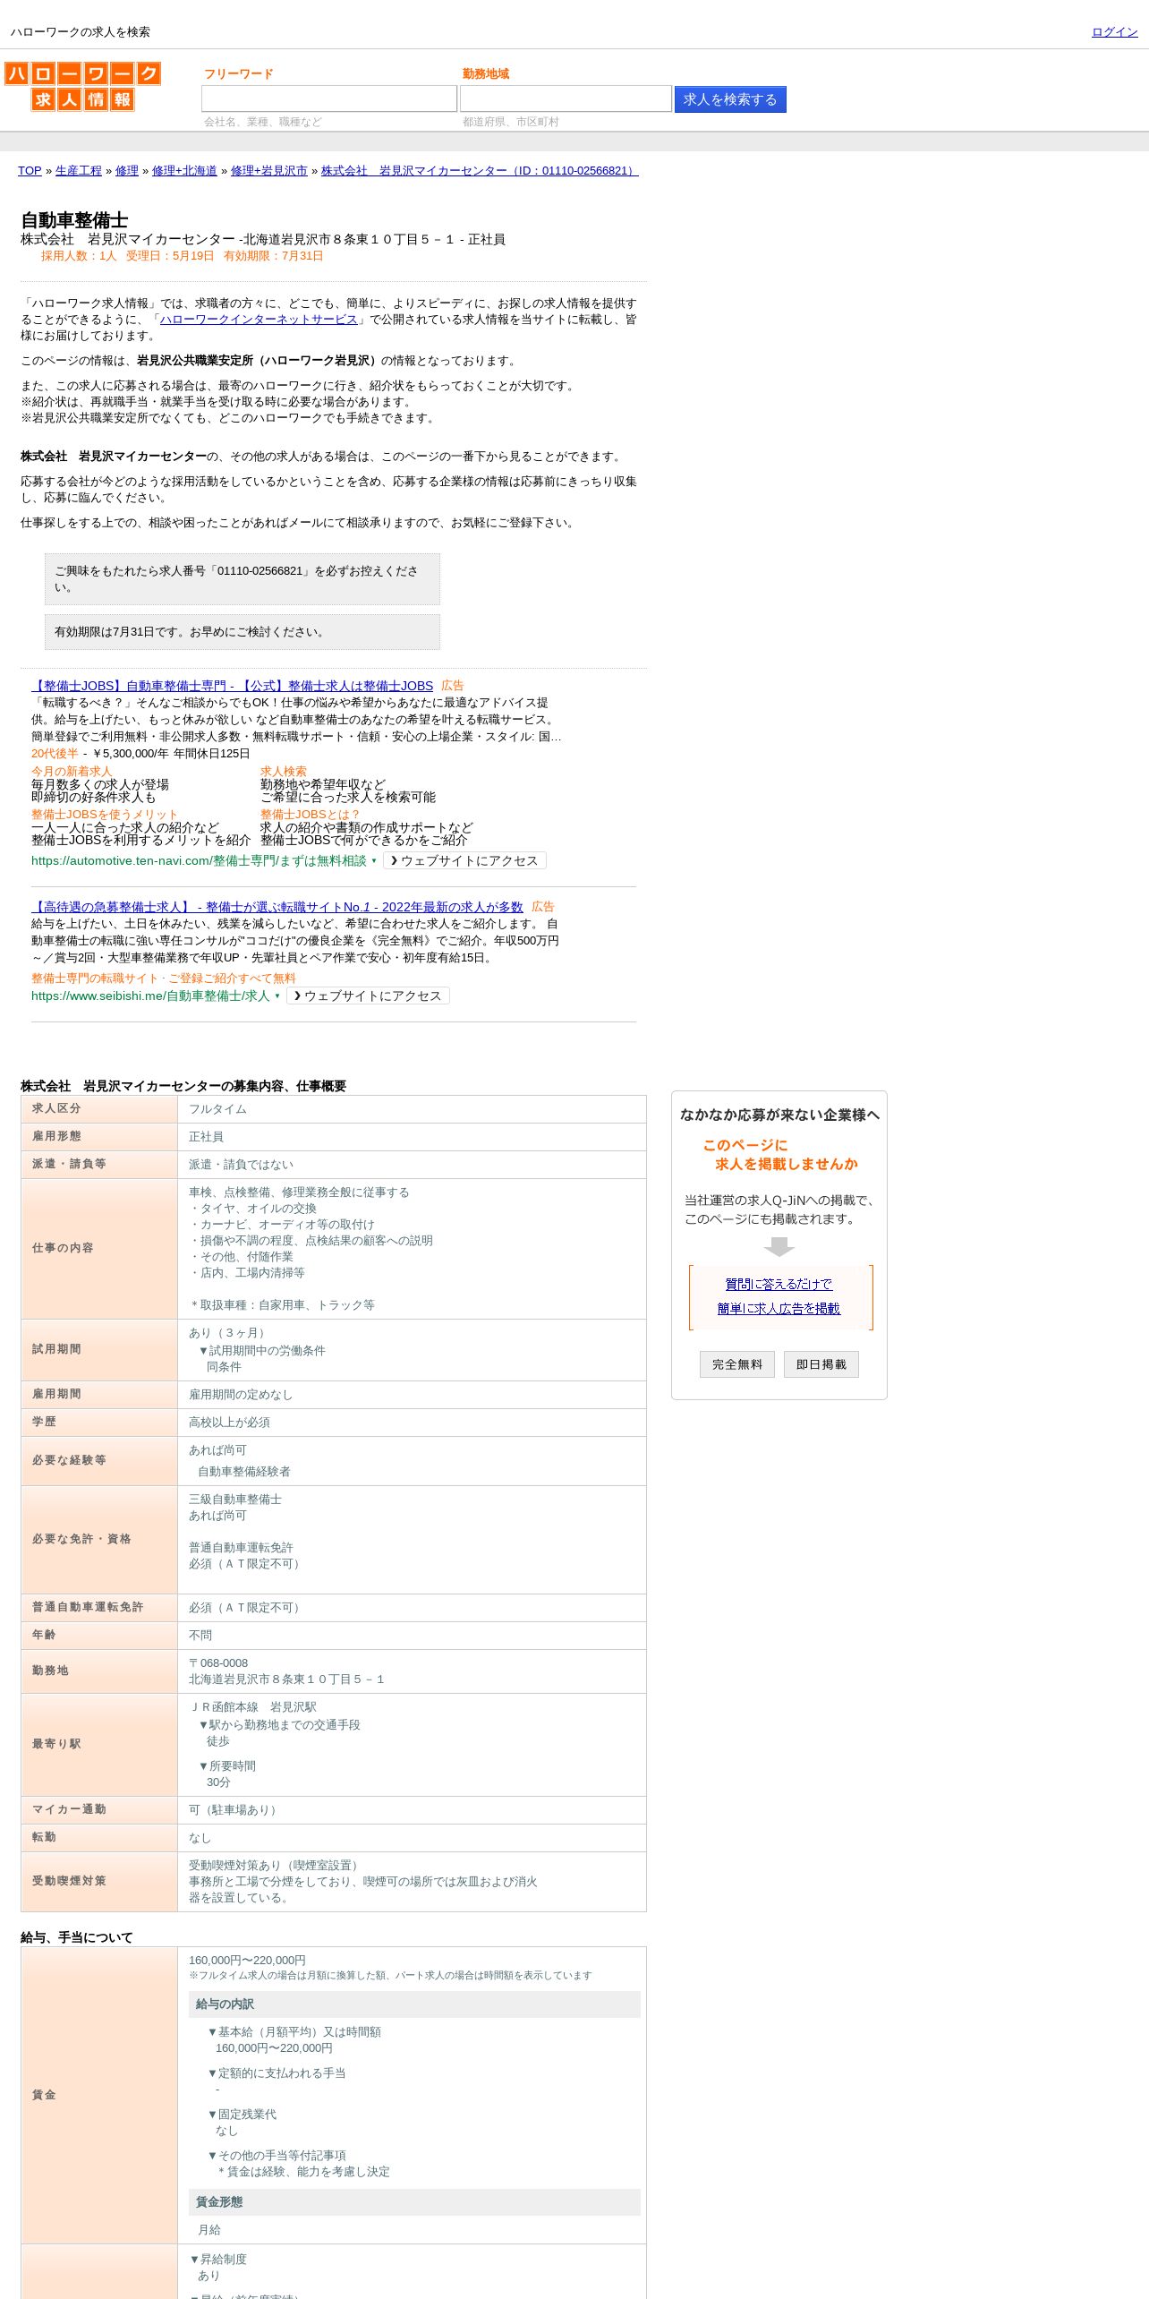Open 高待遇の急募整備士求人 ad headline

(x=277, y=907)
